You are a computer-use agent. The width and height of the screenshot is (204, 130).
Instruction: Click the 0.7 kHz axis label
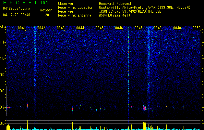[x=3, y=107]
